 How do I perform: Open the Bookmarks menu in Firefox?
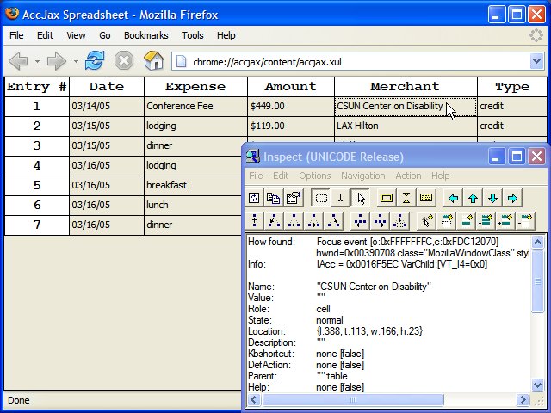tap(146, 35)
